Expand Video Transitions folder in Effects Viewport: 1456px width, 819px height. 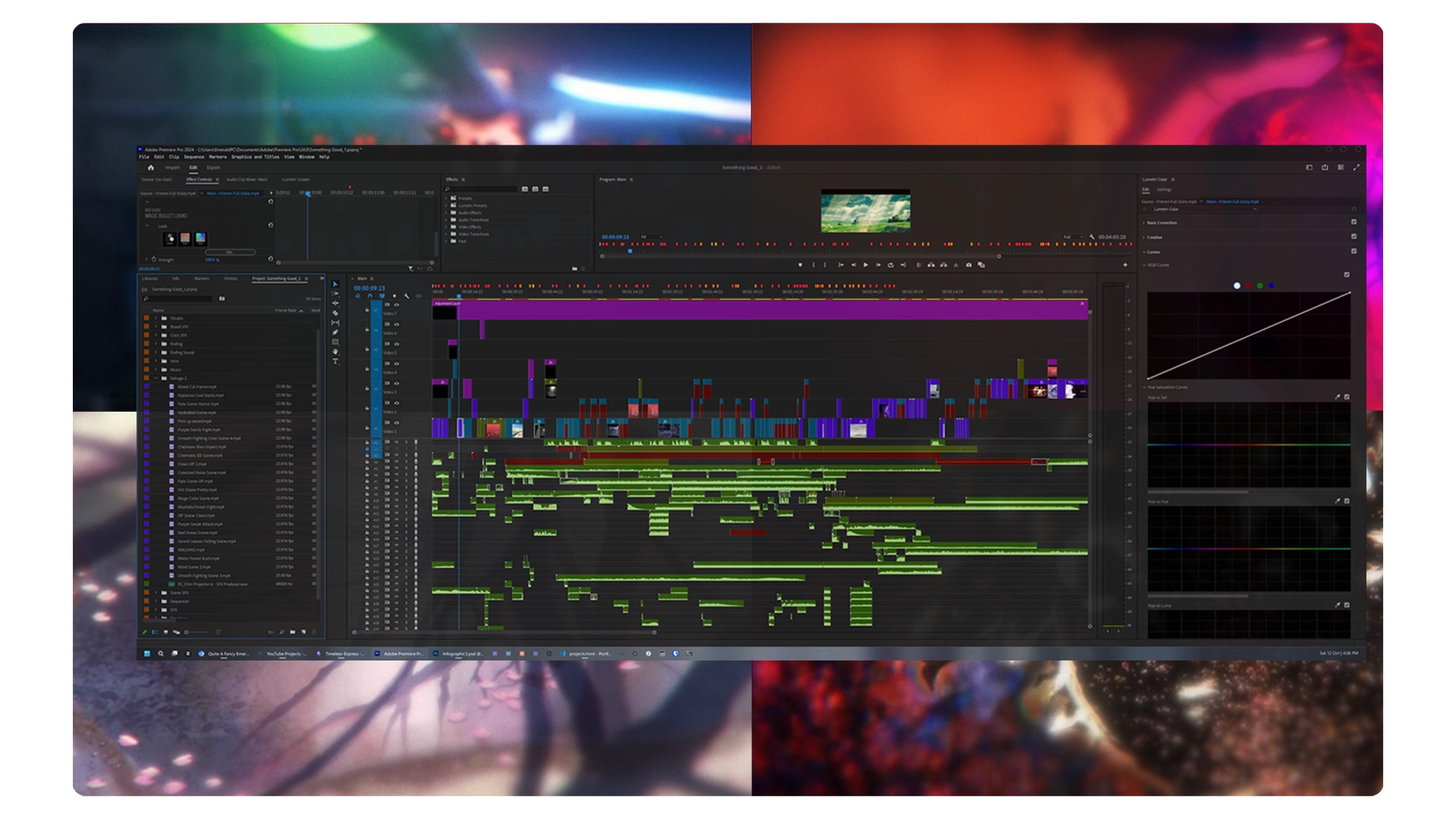pos(446,234)
